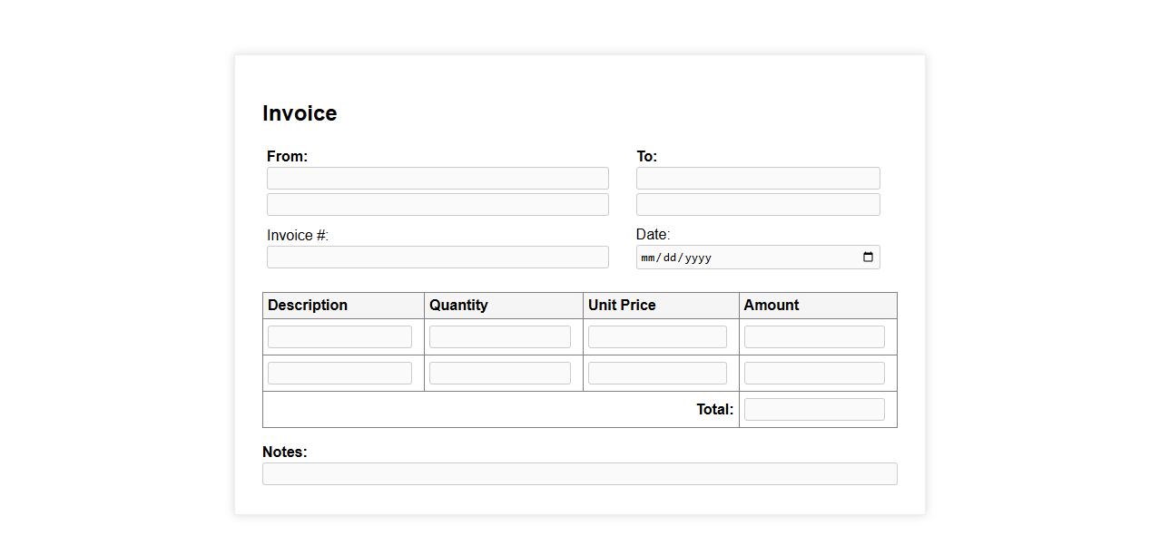Click the Invoice heading text
Image resolution: width=1160 pixels, height=545 pixels.
tap(300, 113)
